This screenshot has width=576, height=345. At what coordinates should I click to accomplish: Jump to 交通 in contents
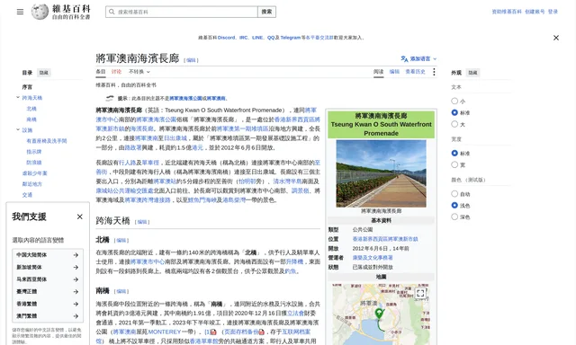[27, 195]
